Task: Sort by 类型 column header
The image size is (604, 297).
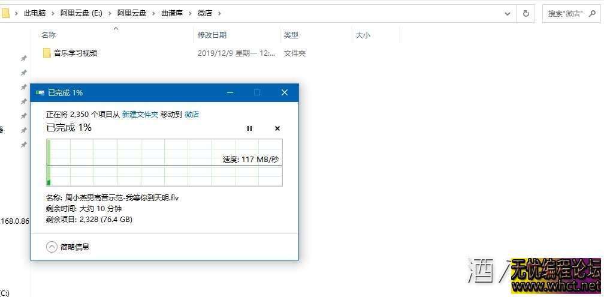Action: pyautogui.click(x=291, y=35)
